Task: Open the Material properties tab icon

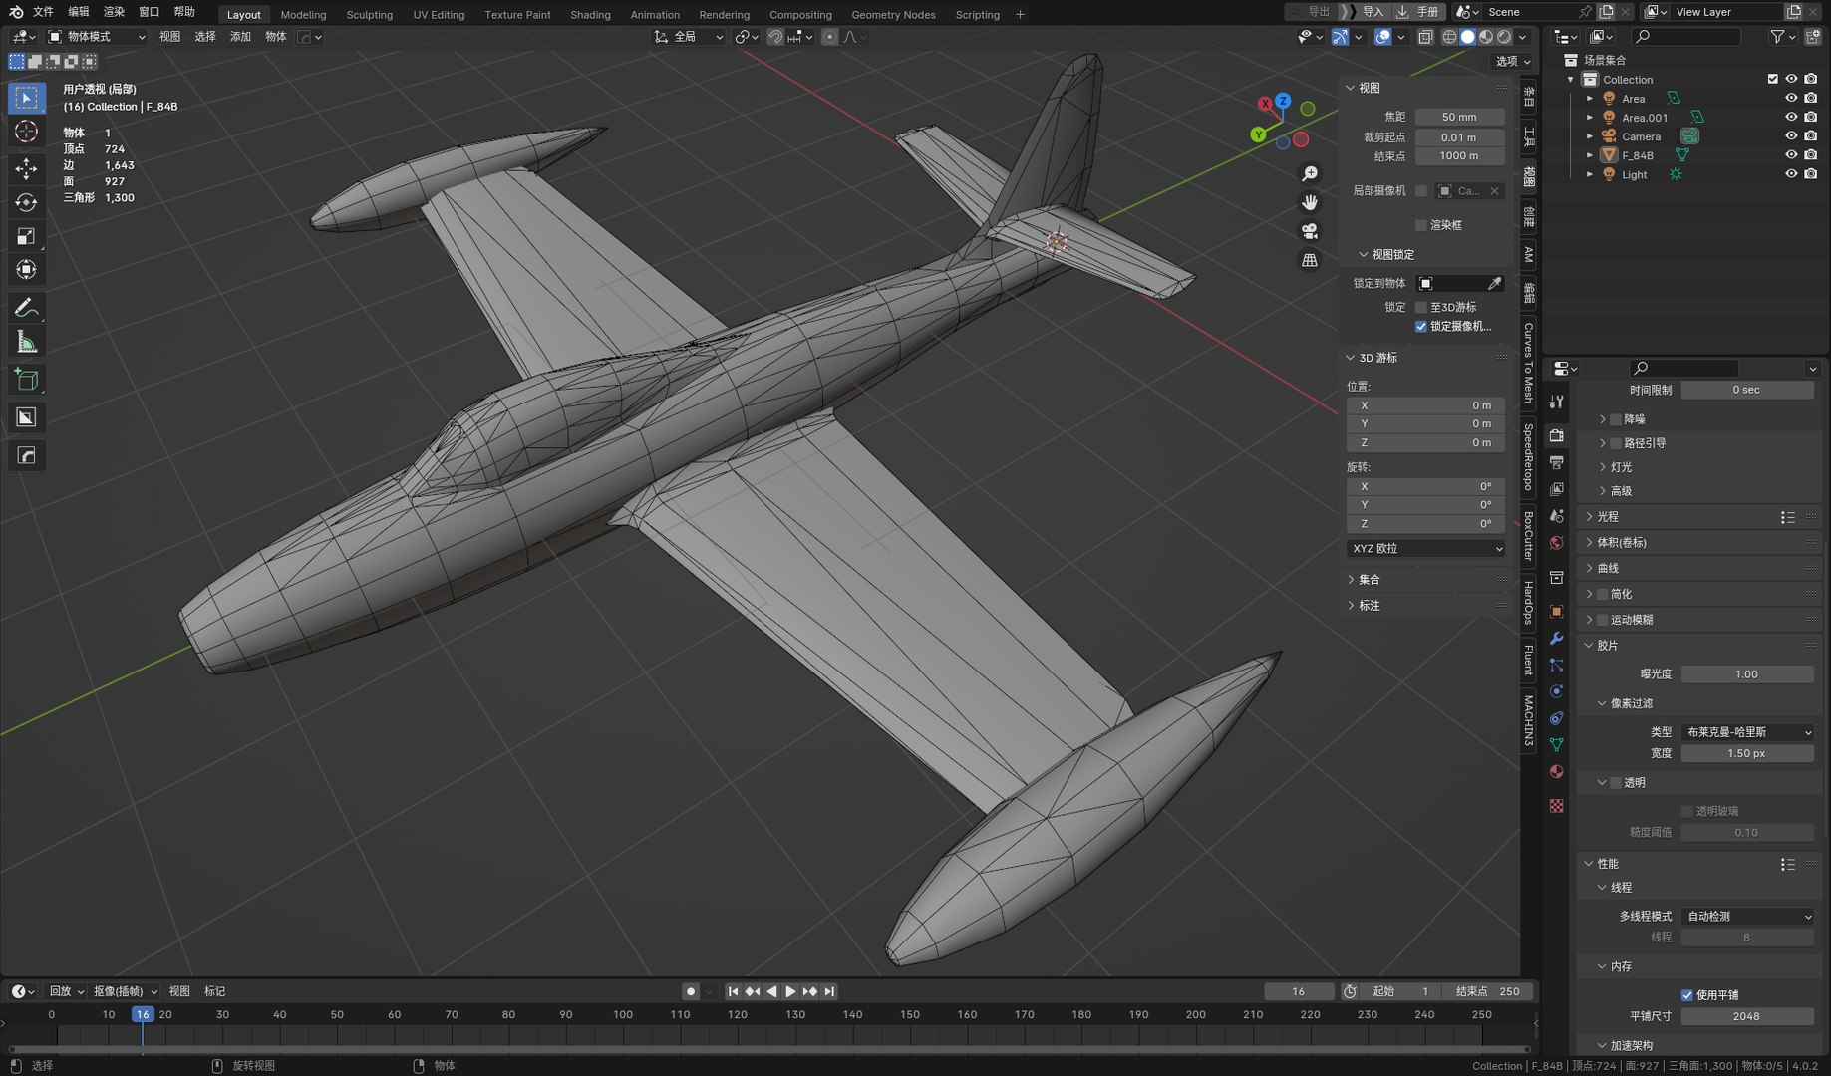Action: [x=1556, y=772]
